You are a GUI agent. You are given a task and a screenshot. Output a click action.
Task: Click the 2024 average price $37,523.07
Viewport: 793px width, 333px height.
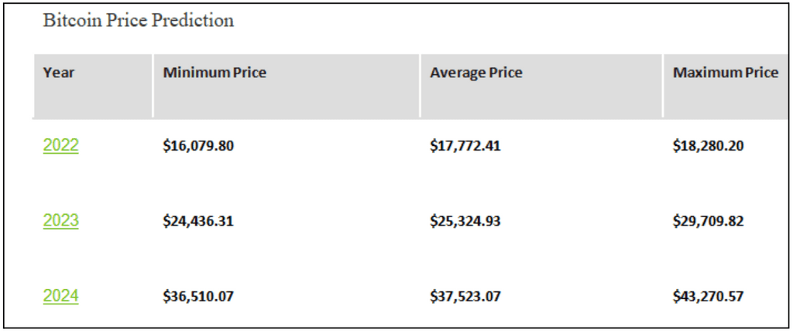pyautogui.click(x=465, y=296)
